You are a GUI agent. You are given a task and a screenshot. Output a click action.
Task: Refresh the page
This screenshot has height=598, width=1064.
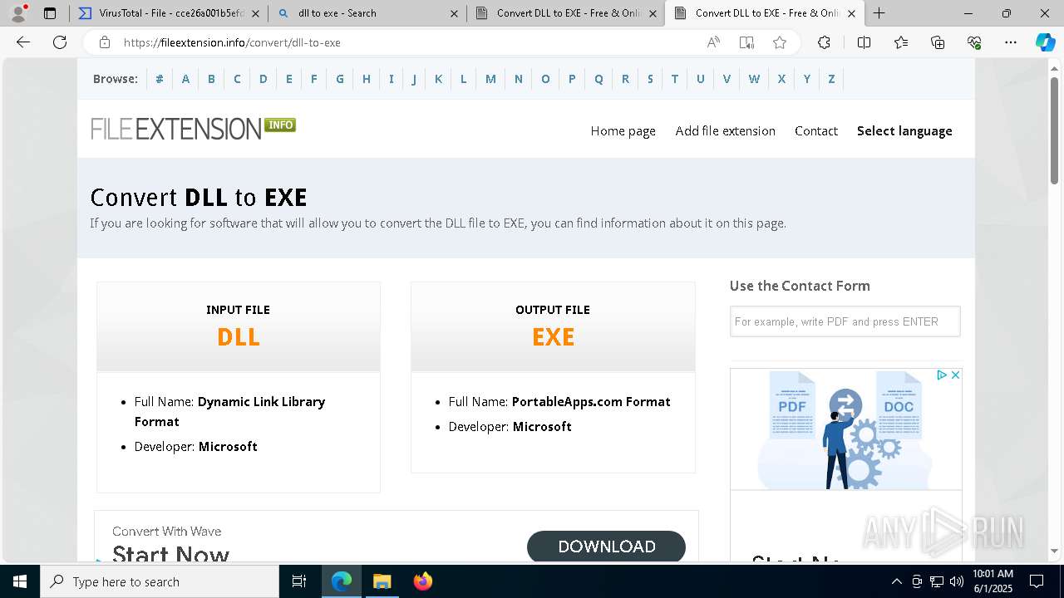click(60, 42)
